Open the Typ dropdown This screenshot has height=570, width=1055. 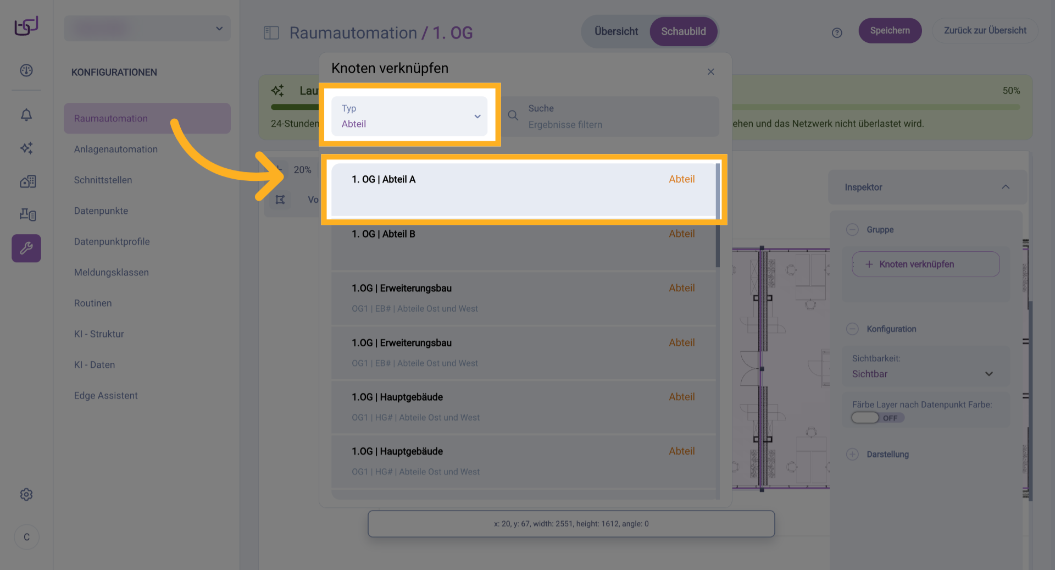pyautogui.click(x=409, y=116)
